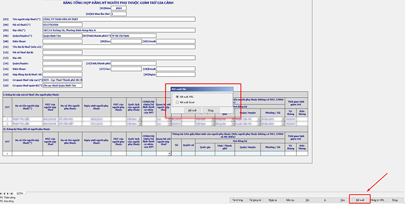This screenshot has height=204, width=405.
Task: Click section II row 1 'Họ và tên người nộp thuế' cell
Action: (27, 153)
